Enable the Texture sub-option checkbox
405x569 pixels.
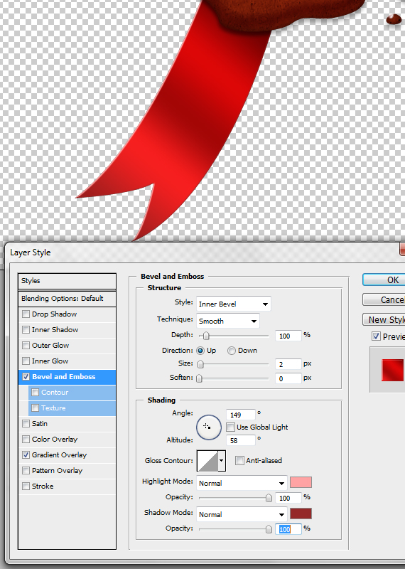[x=35, y=408]
